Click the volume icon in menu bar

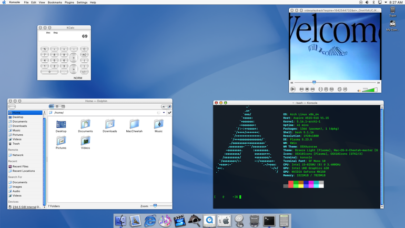pyautogui.click(x=367, y=2)
